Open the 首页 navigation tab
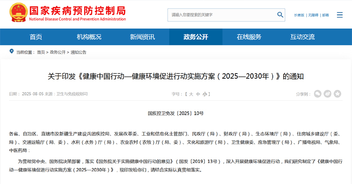 pos(36,37)
